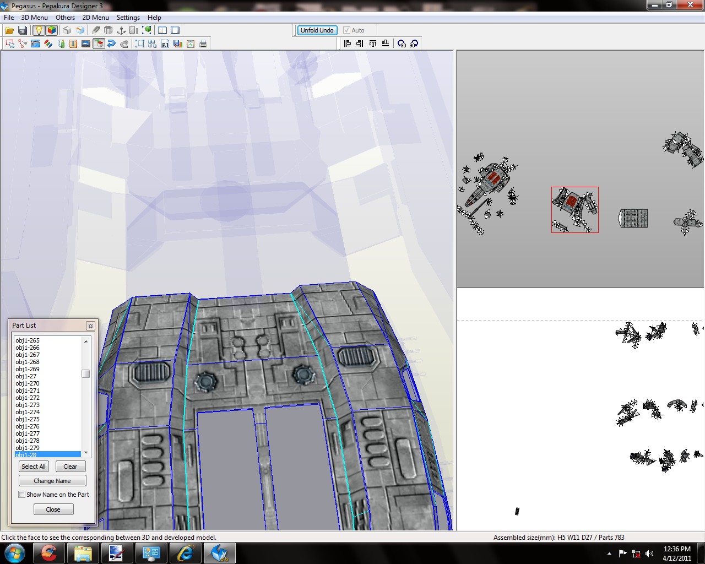
Task: Rotate parts 90 degrees counterclockwise icon
Action: (402, 44)
